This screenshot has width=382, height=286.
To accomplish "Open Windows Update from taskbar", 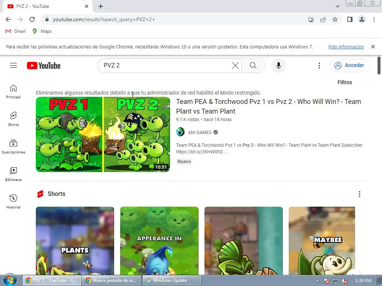I will tap(172, 280).
